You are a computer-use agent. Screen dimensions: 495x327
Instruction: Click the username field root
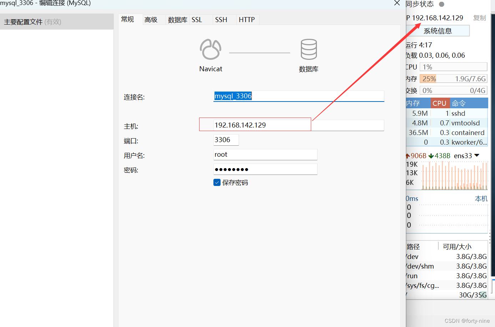265,155
